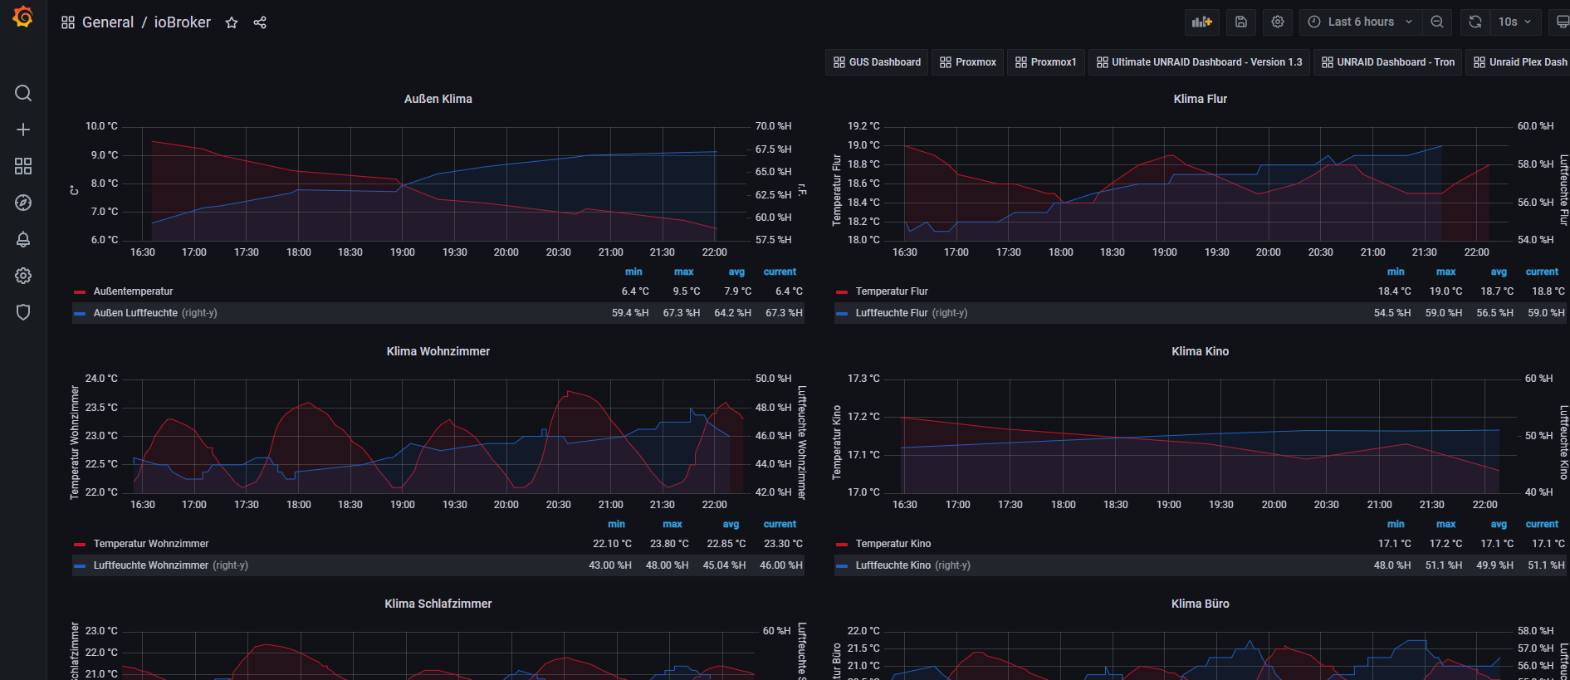The width and height of the screenshot is (1570, 680).
Task: Open the Klima Schlafzimmer panel title menu
Action: click(x=438, y=604)
